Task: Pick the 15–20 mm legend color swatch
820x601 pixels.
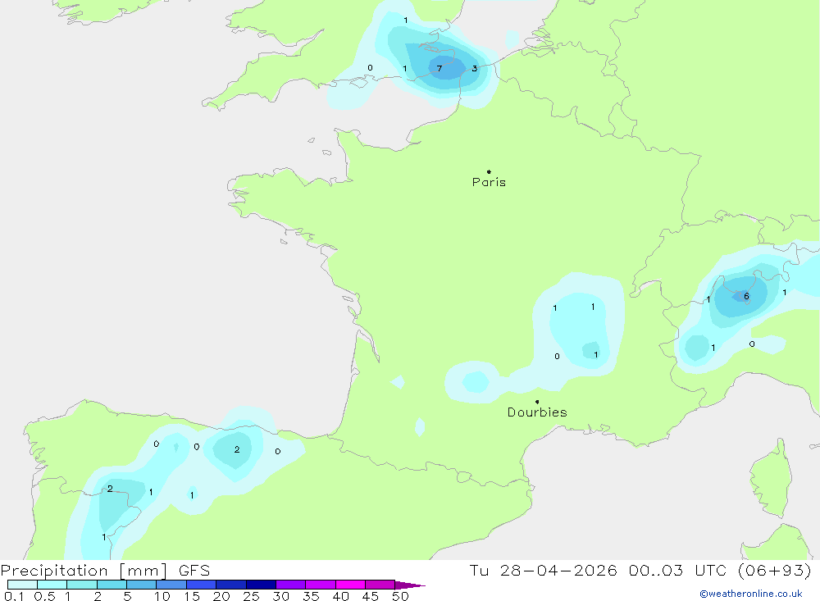Action: pyautogui.click(x=202, y=585)
